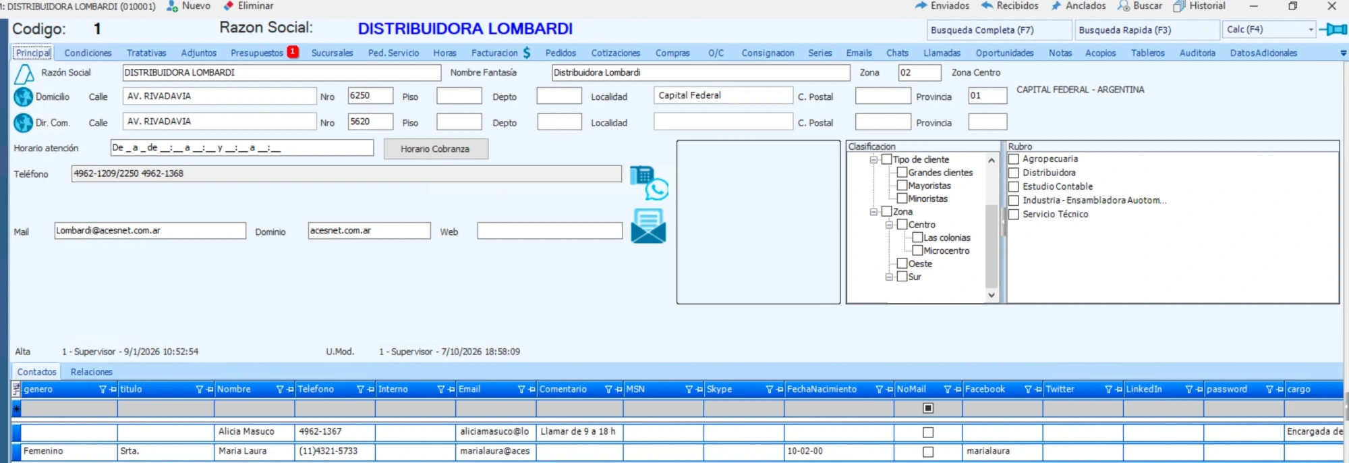Screen dimensions: 1349x463
Task: Open the Historial window
Action: tap(1179, 6)
